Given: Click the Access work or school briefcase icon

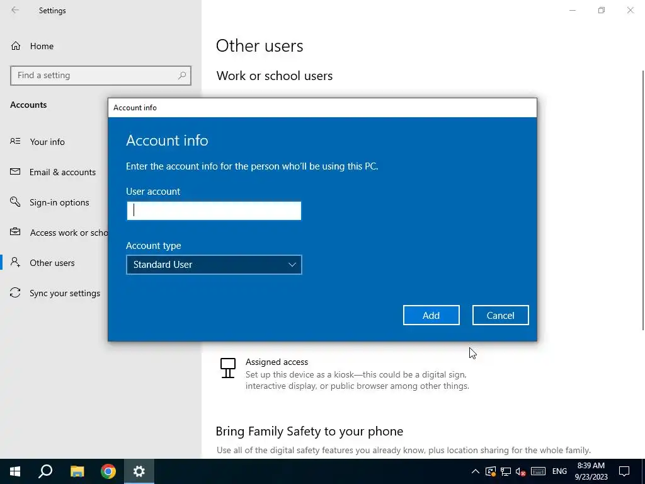Looking at the screenshot, I should [x=15, y=232].
